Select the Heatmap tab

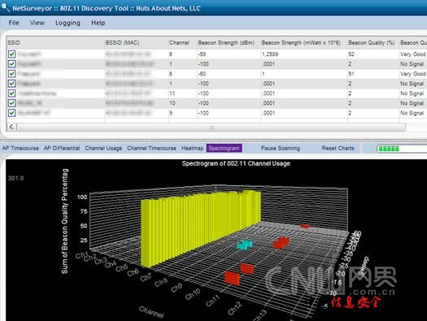pyautogui.click(x=192, y=148)
